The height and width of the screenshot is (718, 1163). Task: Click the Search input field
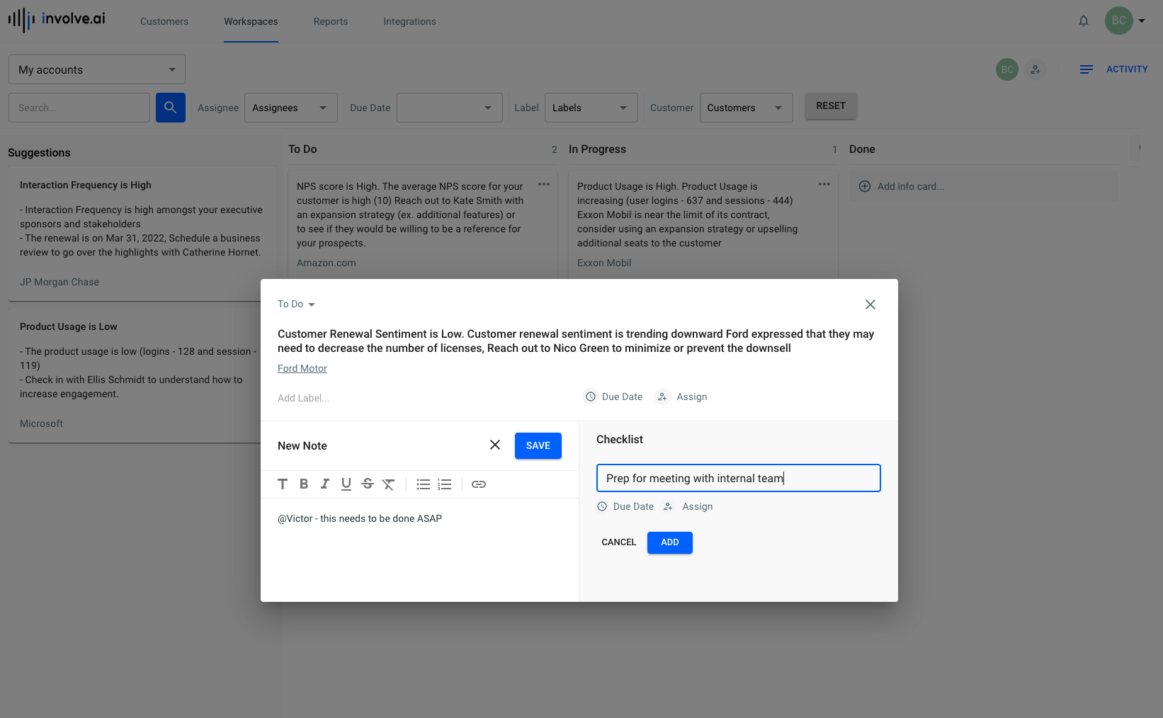[79, 108]
